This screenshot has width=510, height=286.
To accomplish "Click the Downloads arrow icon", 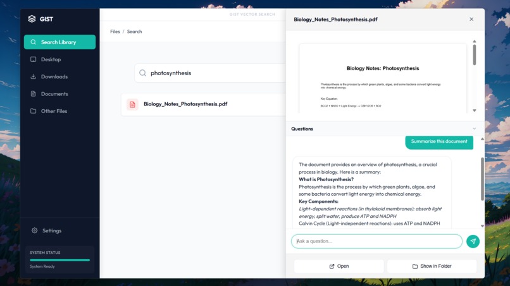I will pyautogui.click(x=33, y=76).
